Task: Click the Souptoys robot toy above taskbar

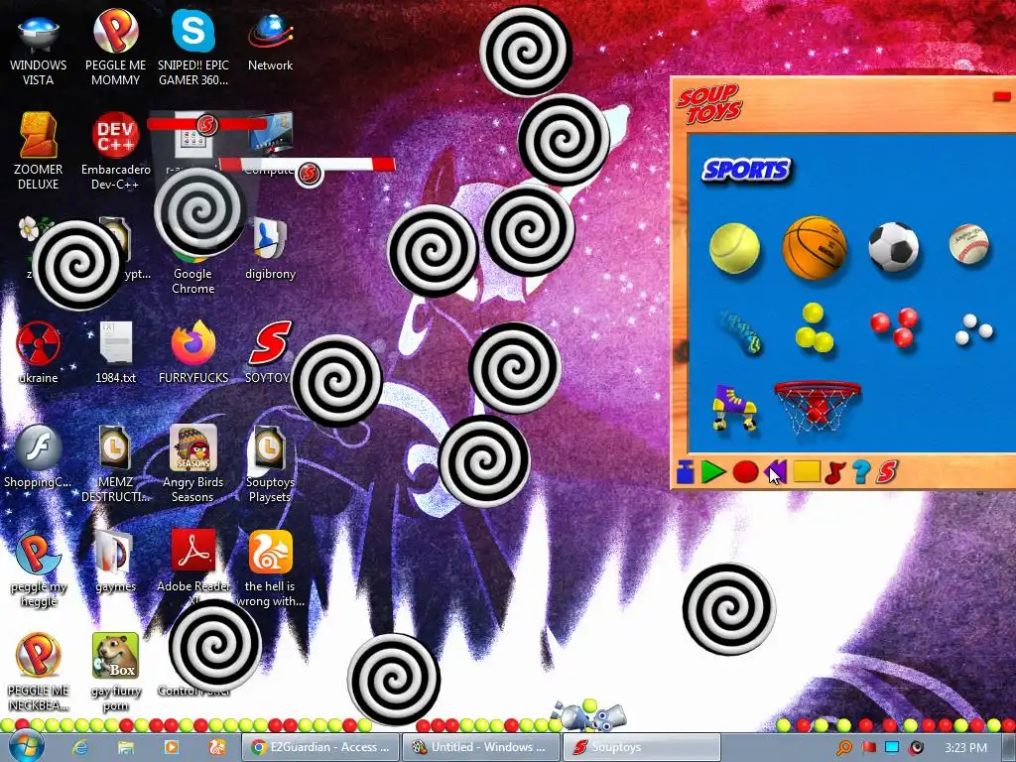Action: (x=588, y=715)
